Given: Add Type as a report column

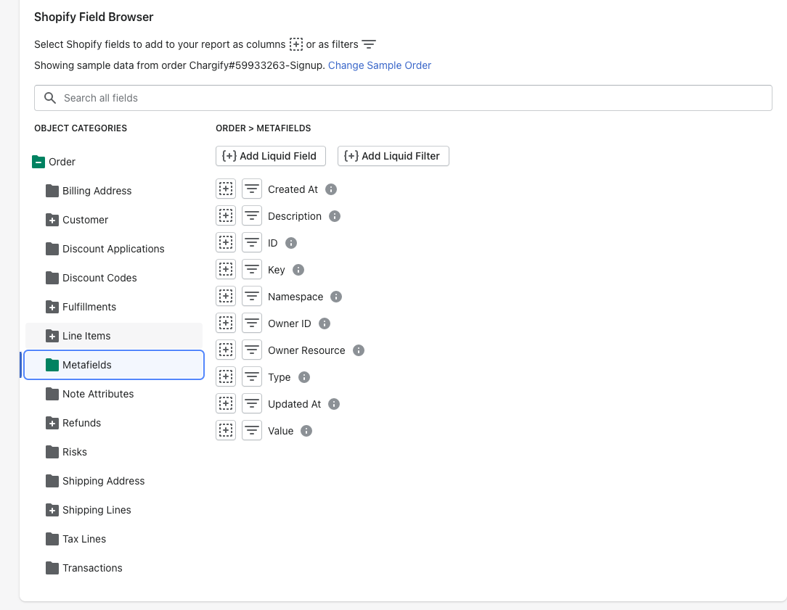Looking at the screenshot, I should point(226,377).
